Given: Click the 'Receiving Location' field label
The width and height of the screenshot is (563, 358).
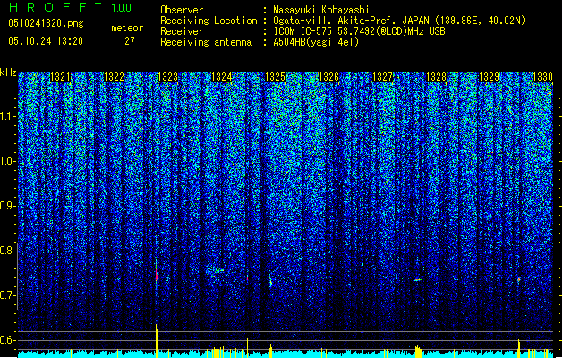Looking at the screenshot, I should [209, 21].
